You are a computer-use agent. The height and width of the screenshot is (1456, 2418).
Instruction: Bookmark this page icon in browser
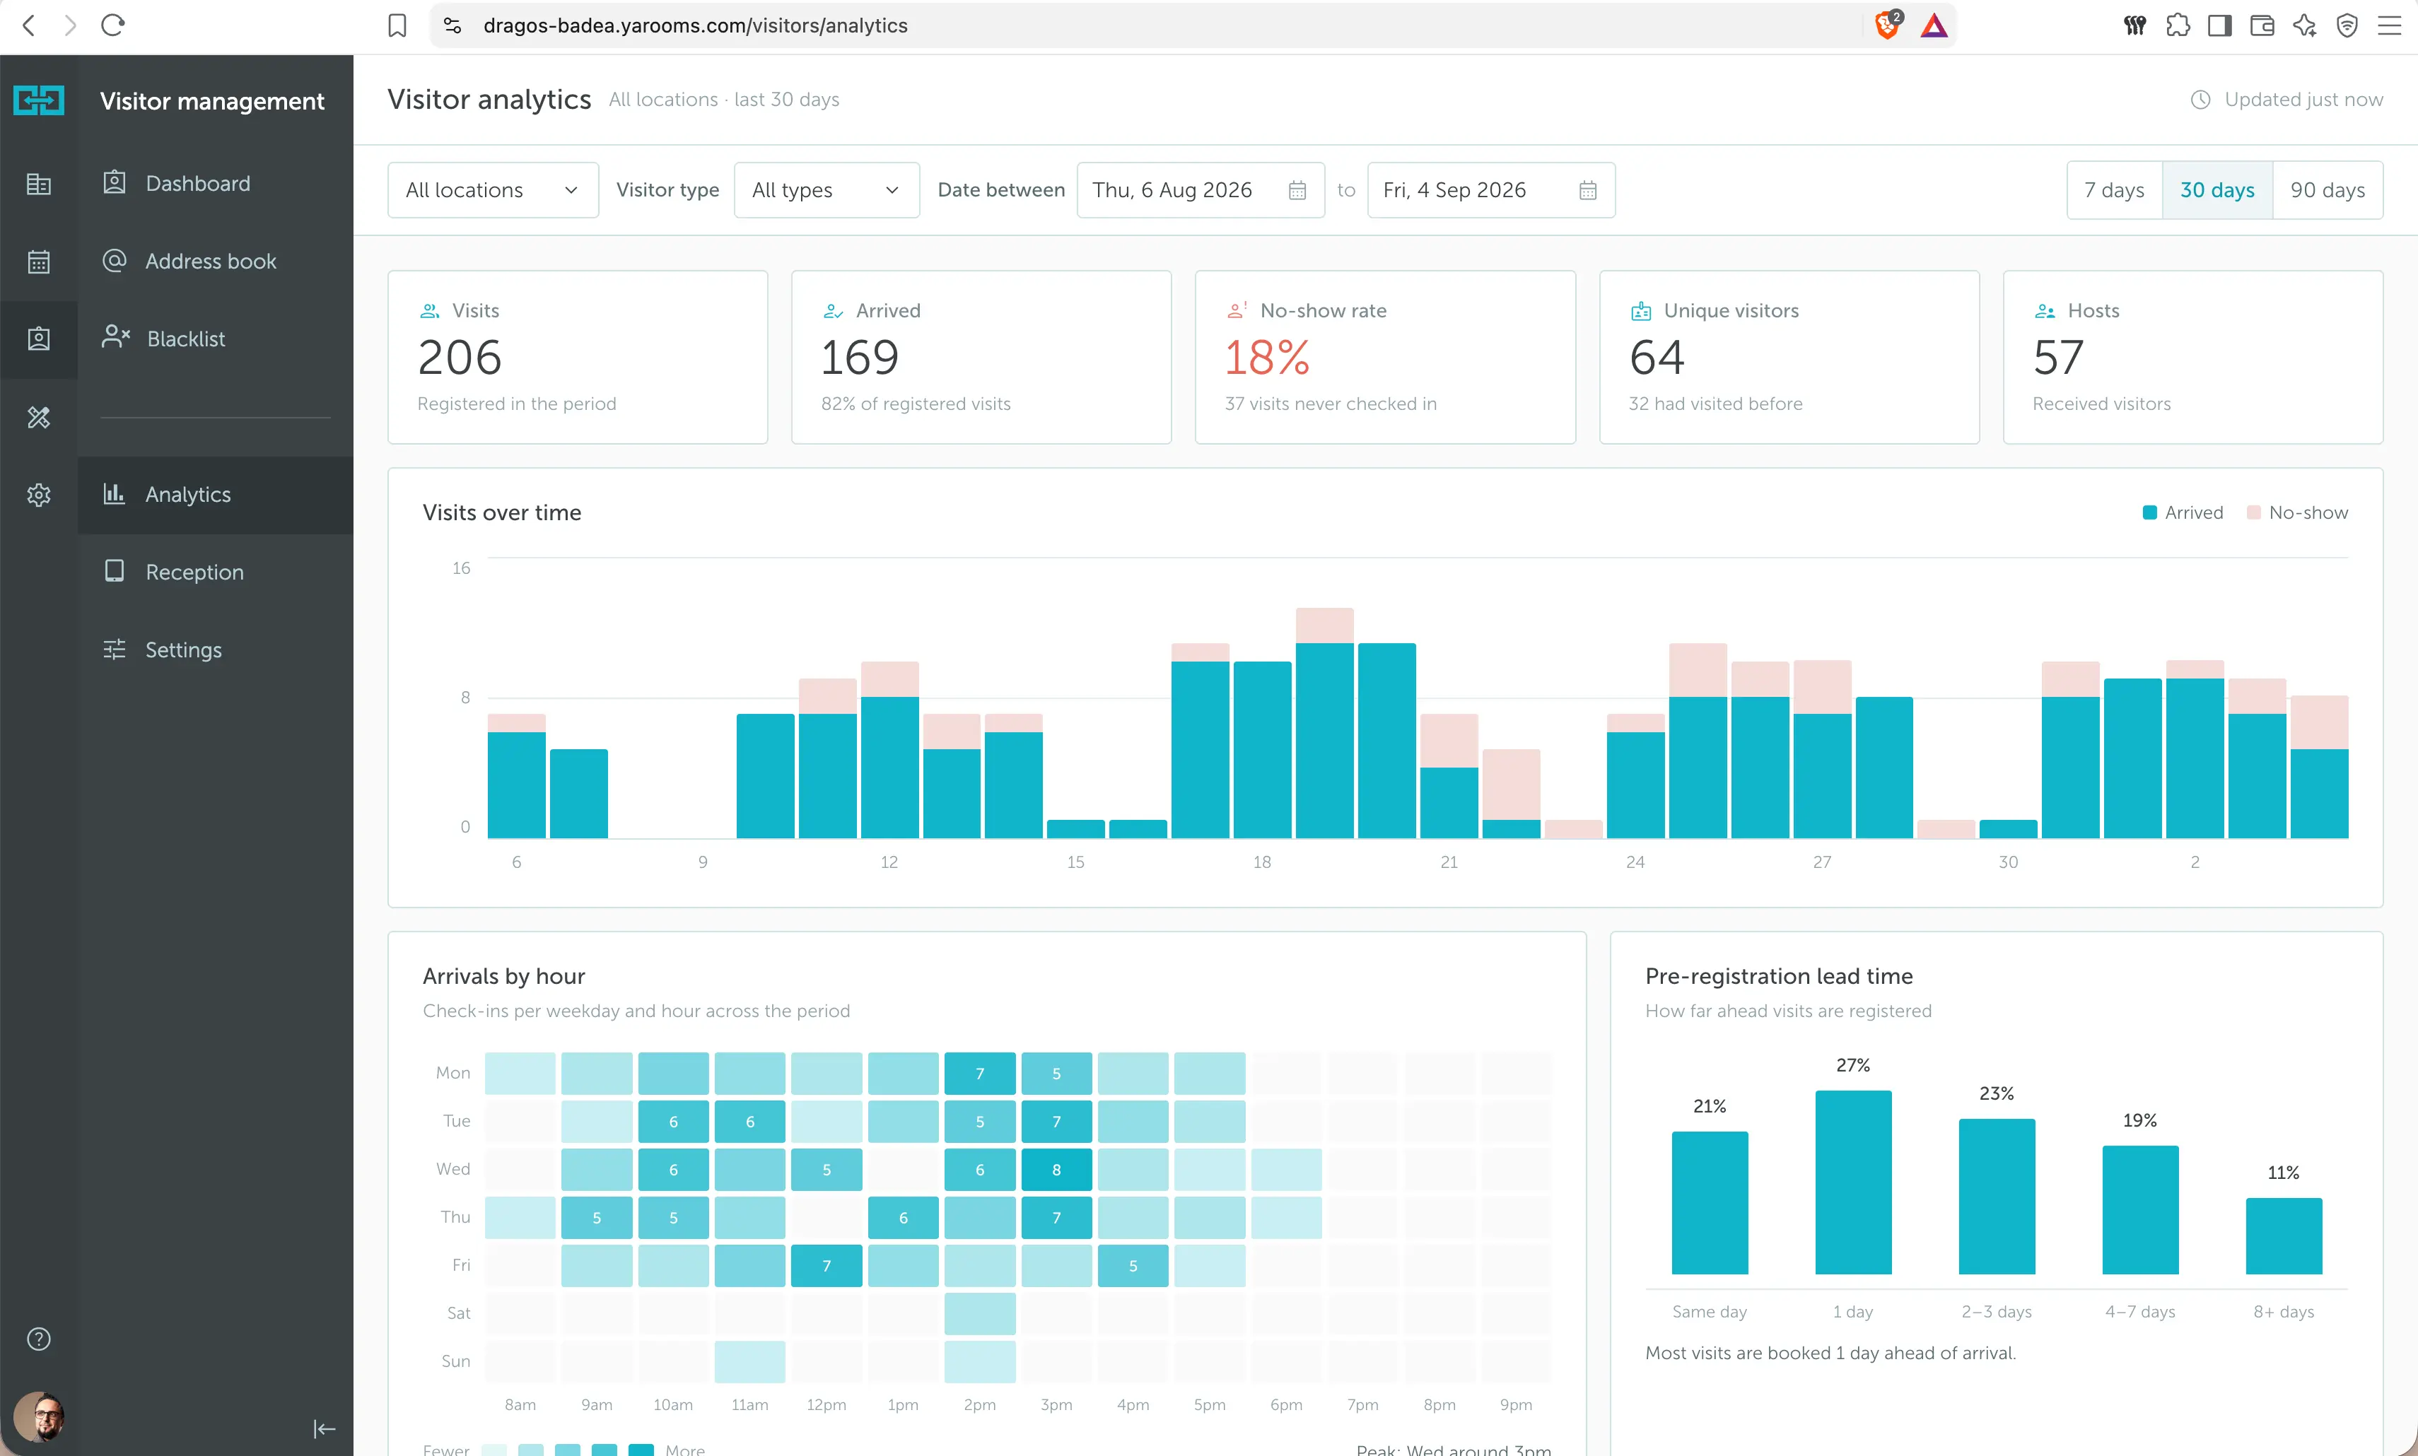point(397,25)
